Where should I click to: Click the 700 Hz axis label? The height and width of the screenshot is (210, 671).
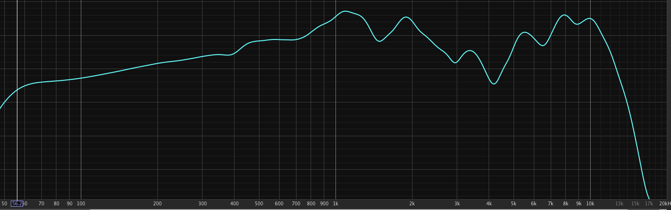296,203
